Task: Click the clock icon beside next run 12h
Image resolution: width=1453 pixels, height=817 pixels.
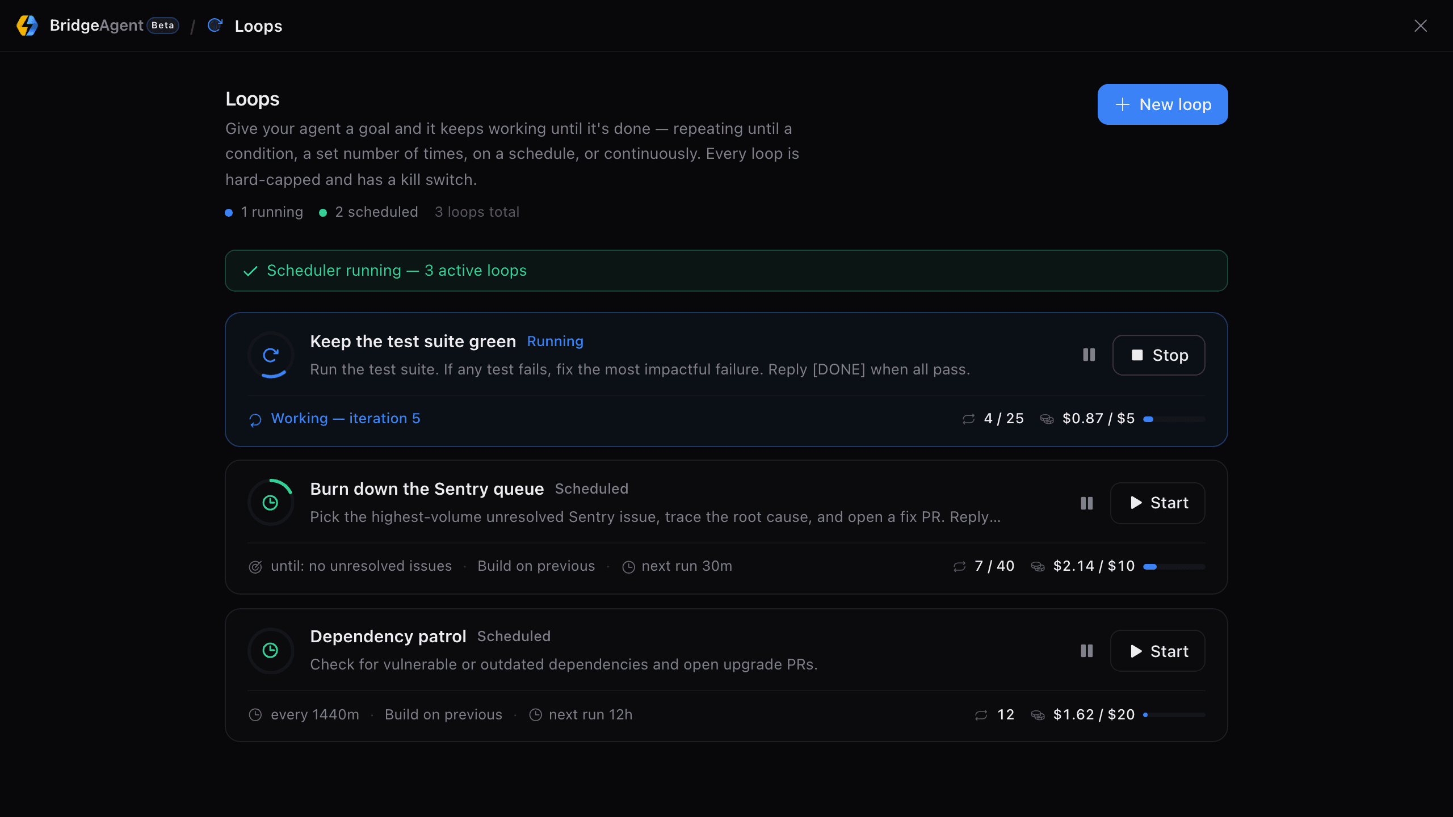Action: click(535, 715)
